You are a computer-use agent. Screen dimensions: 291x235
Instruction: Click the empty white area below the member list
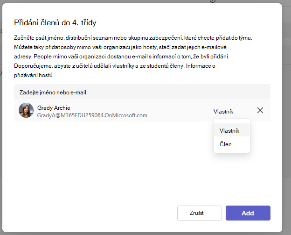111,162
